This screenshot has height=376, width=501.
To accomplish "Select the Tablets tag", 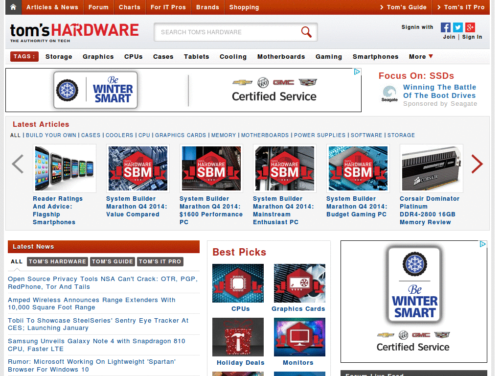I will tap(197, 57).
